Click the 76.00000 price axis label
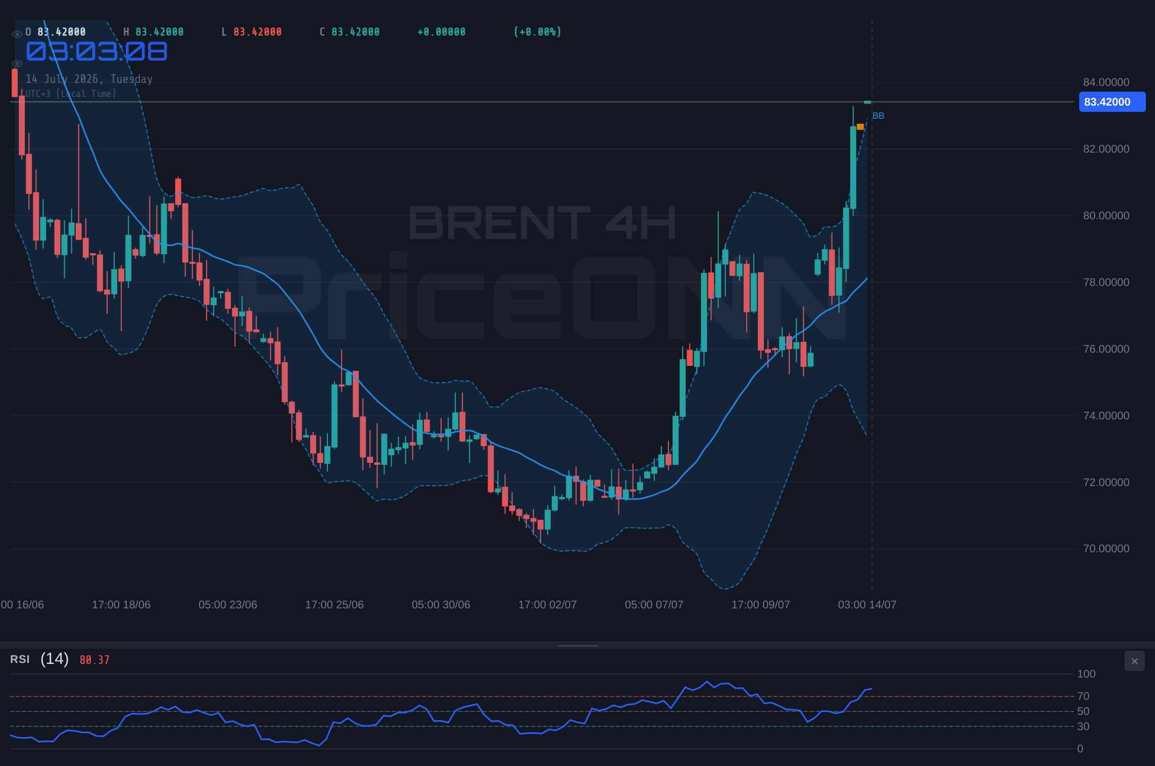This screenshot has width=1155, height=766. pyautogui.click(x=1106, y=349)
